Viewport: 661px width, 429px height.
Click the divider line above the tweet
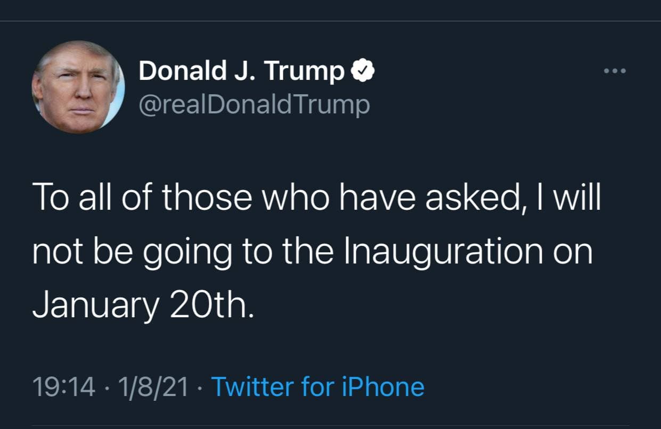pyautogui.click(x=330, y=21)
